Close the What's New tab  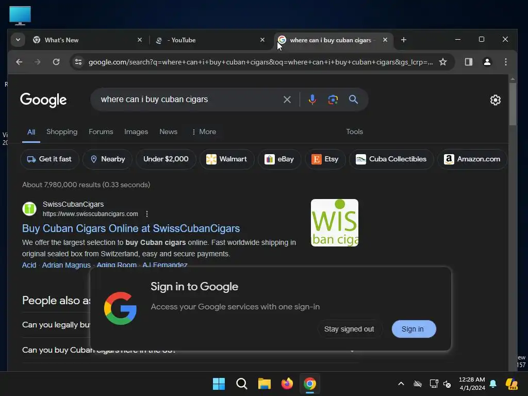coord(140,40)
